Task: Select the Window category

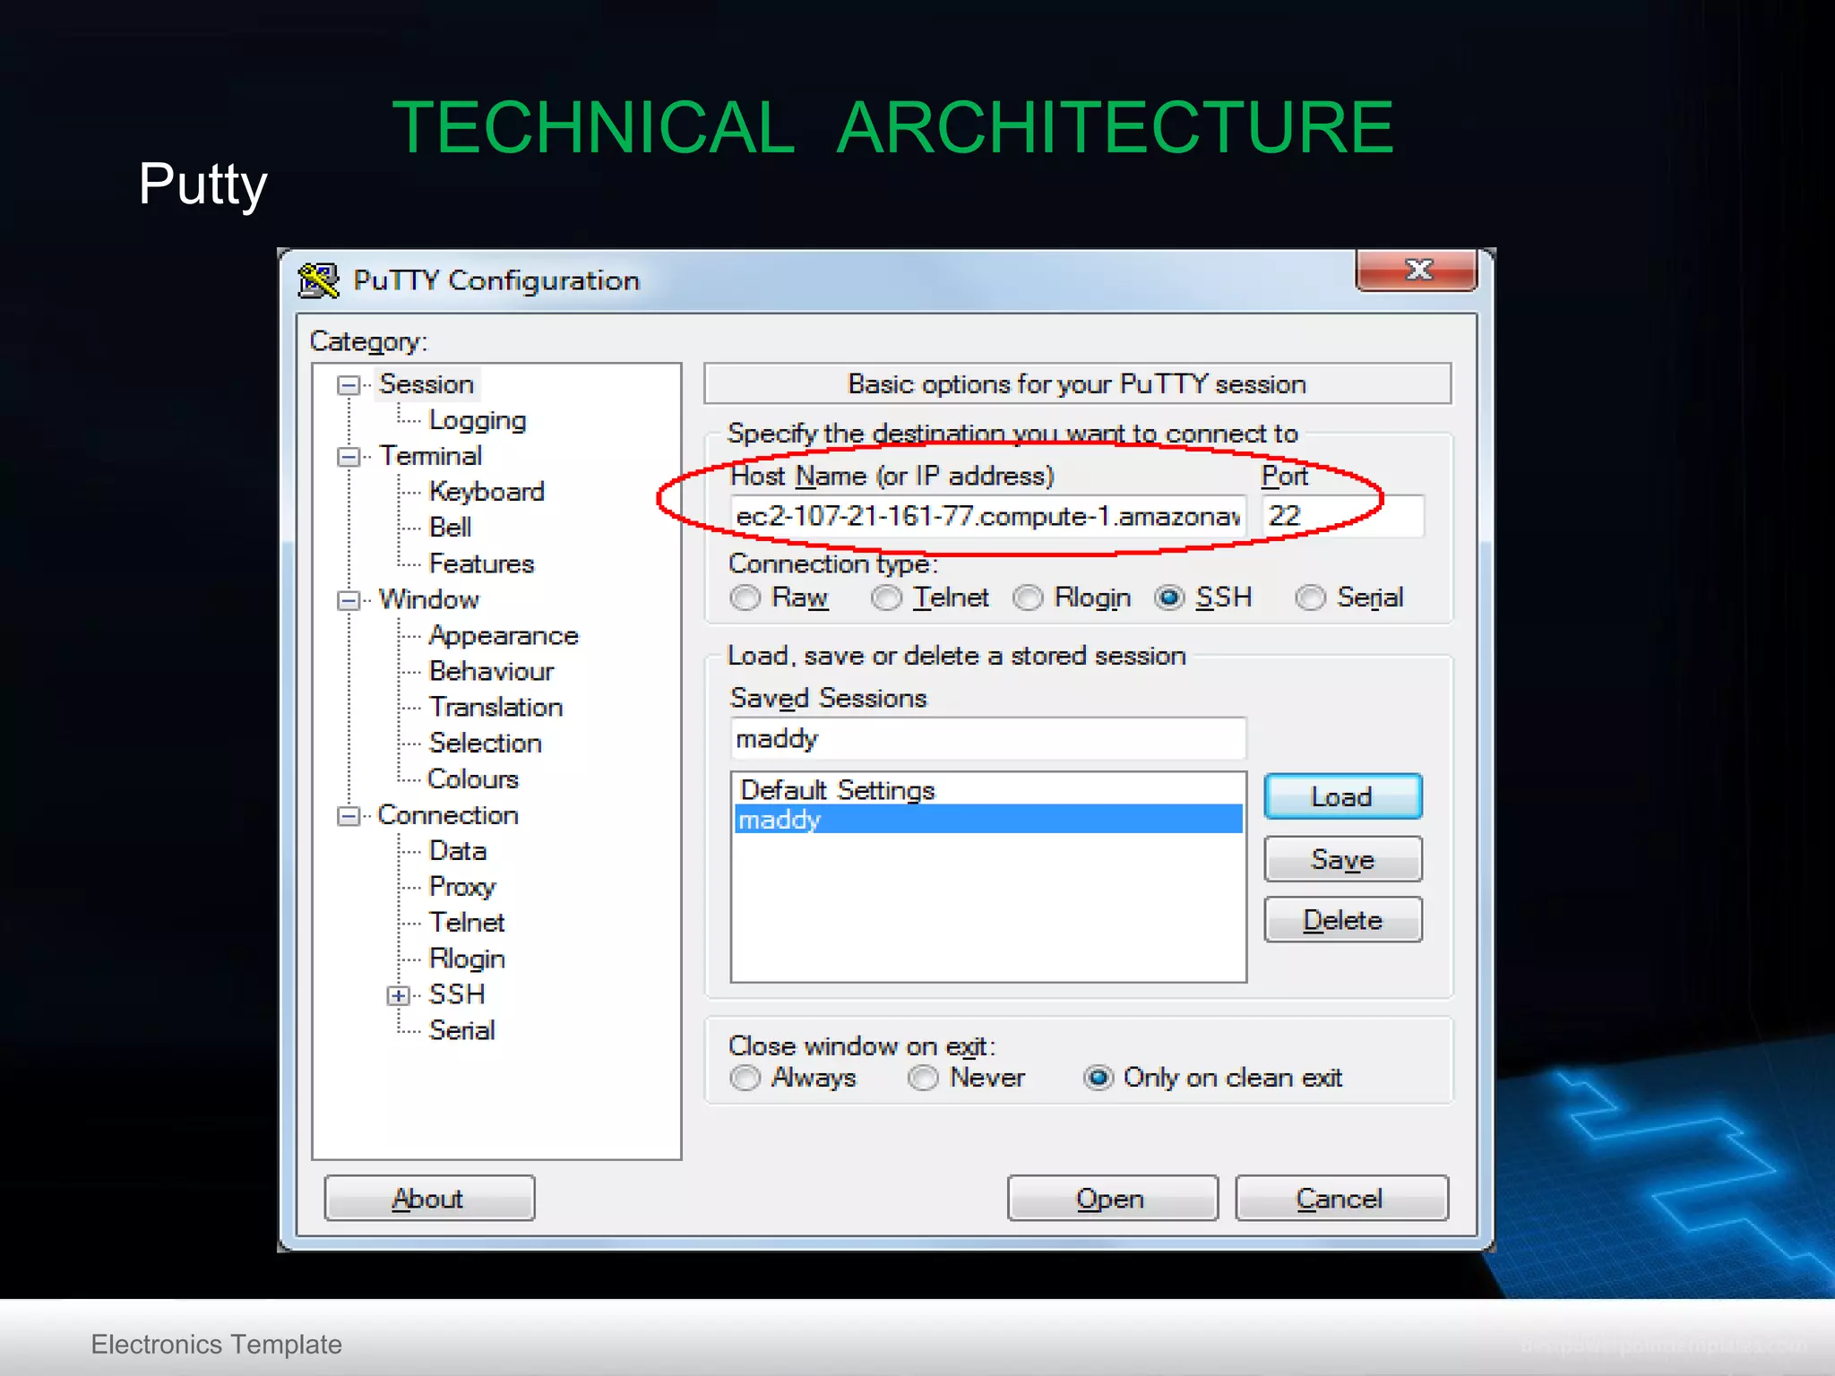Action: 429,599
